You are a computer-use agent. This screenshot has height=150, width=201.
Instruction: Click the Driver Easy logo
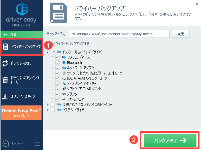pos(21,9)
